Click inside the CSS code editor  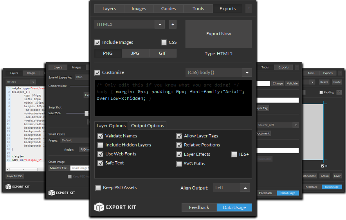click(173, 98)
